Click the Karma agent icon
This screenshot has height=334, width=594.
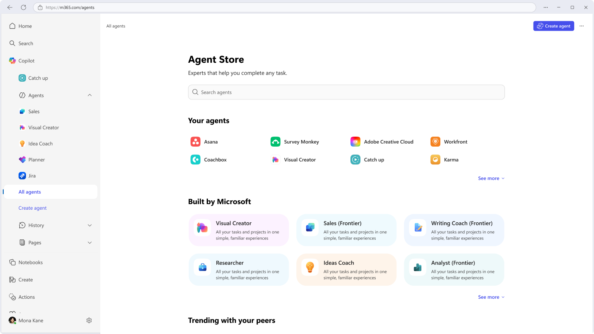point(435,160)
